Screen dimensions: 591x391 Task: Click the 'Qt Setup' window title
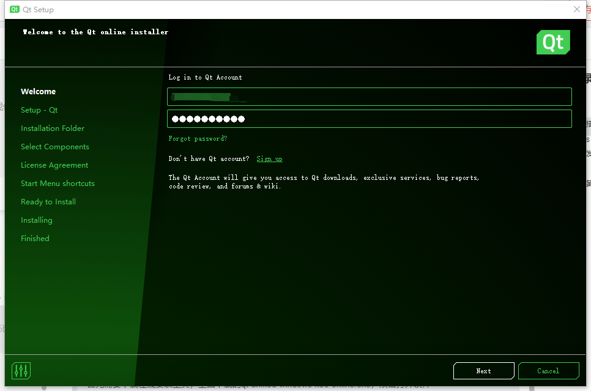click(38, 9)
